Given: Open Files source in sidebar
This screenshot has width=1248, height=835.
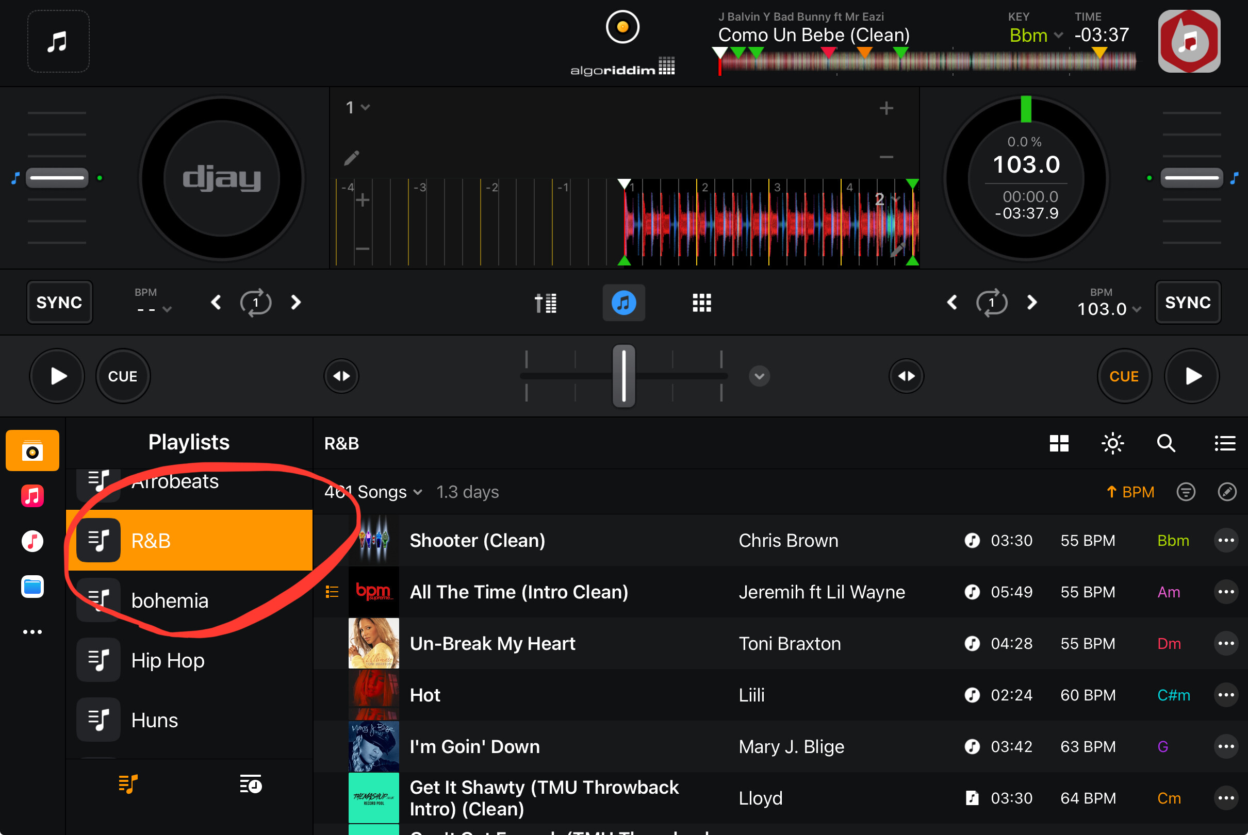Looking at the screenshot, I should [x=32, y=587].
